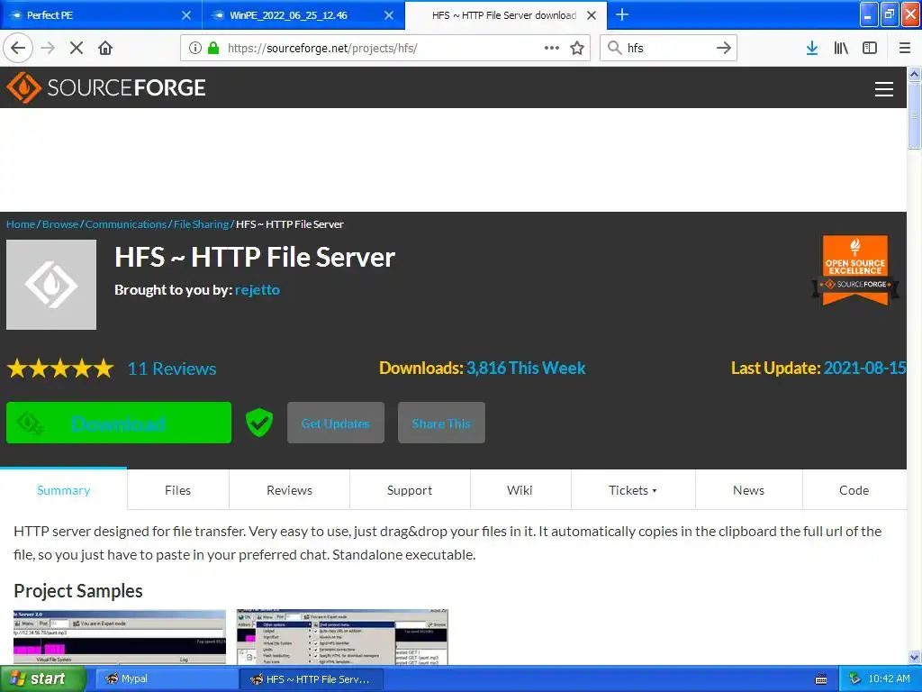
Task: Open the first project sample screenshot
Action: (x=120, y=637)
